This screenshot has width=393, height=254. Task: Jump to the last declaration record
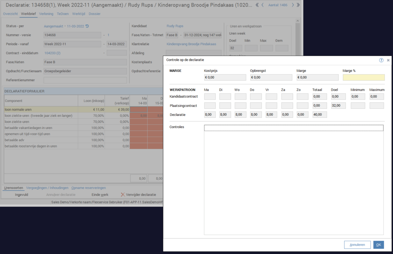pos(298,5)
